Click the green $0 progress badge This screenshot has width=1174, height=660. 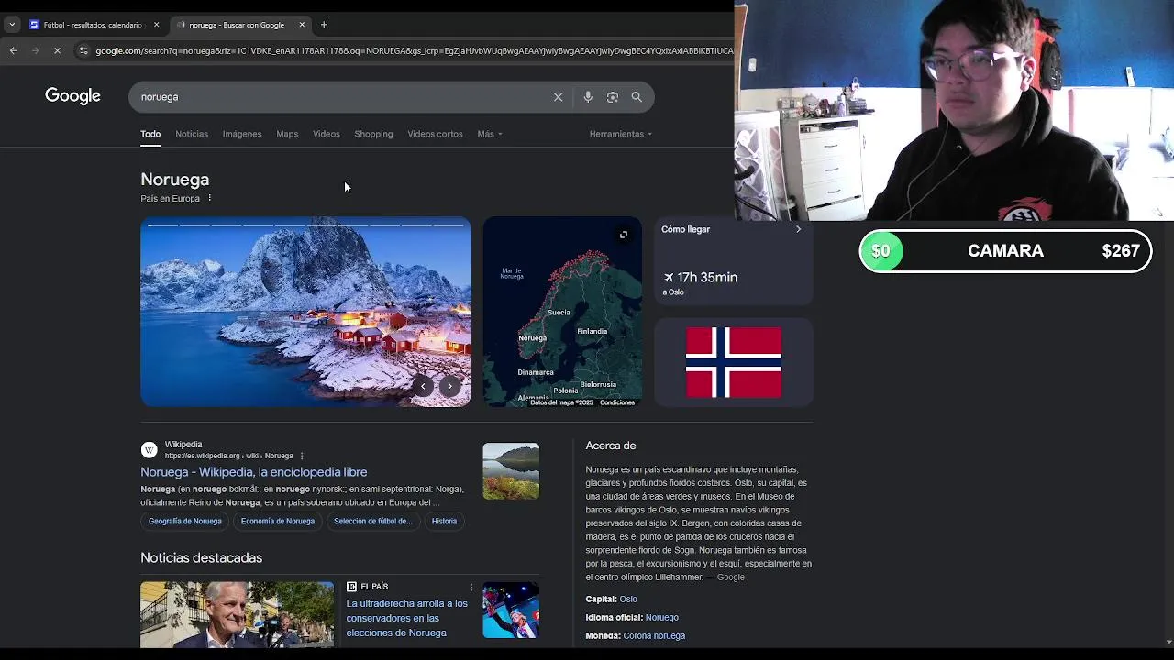(880, 251)
